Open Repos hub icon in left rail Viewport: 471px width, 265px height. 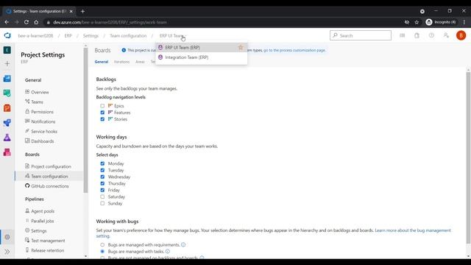click(7, 108)
